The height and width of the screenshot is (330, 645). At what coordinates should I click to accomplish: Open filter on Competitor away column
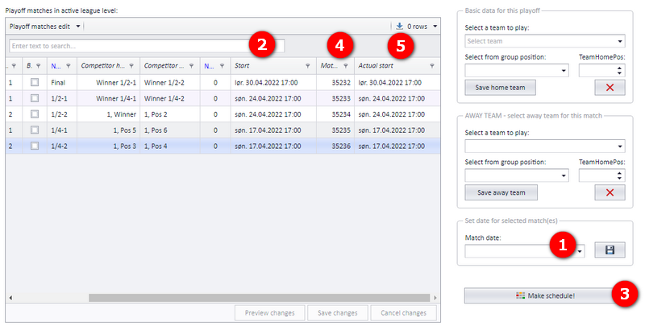click(191, 66)
